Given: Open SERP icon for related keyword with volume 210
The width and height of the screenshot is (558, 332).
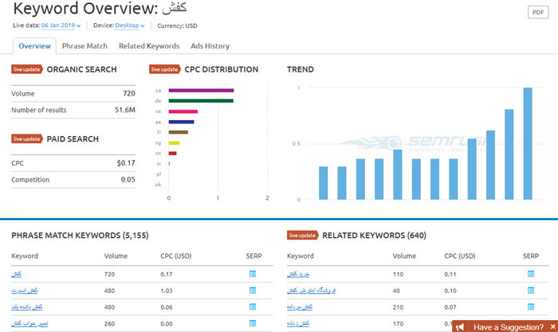Looking at the screenshot, I should 531,307.
